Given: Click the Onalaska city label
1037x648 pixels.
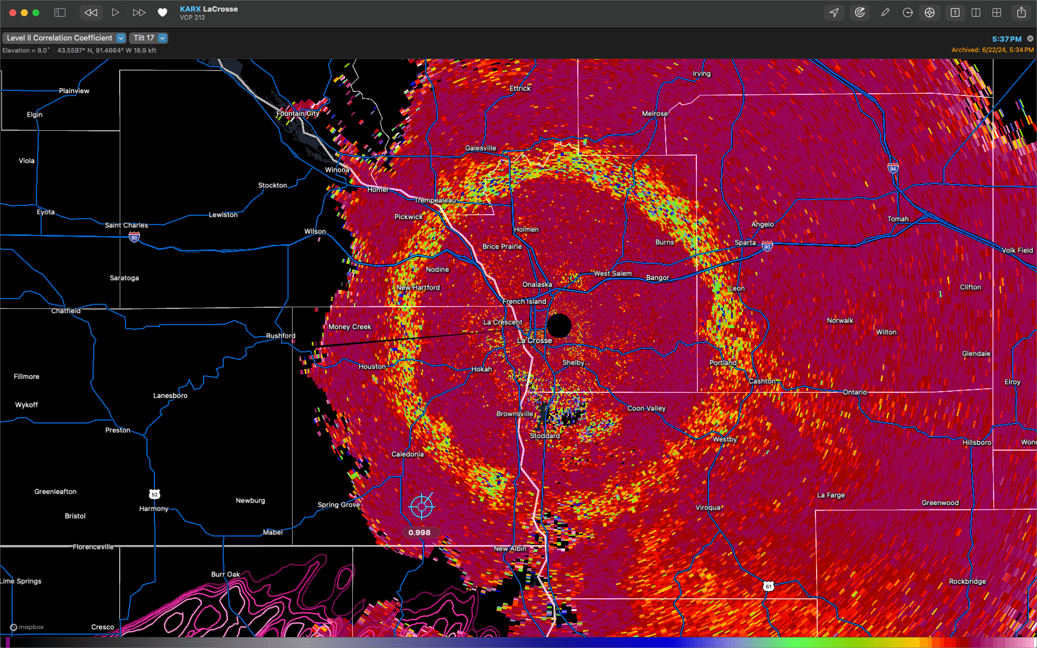Looking at the screenshot, I should (x=537, y=285).
